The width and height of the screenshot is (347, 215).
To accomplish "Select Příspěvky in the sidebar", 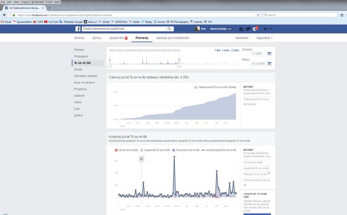I will click(80, 89).
